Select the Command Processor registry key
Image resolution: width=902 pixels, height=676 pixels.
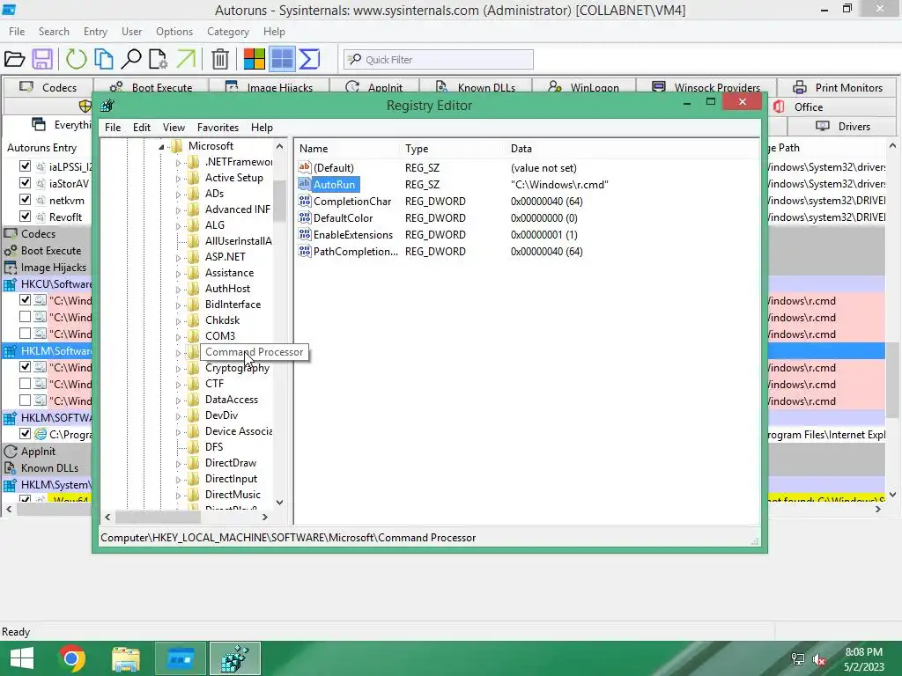click(254, 352)
